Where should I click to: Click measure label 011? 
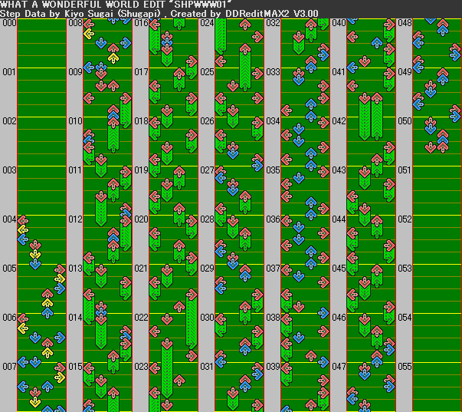pyautogui.click(x=75, y=170)
